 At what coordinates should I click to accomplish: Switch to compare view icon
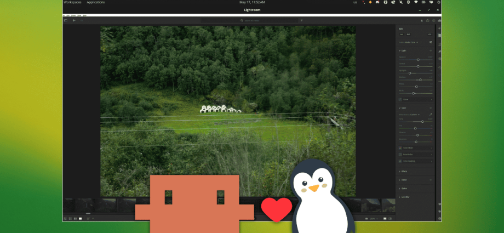(75, 219)
